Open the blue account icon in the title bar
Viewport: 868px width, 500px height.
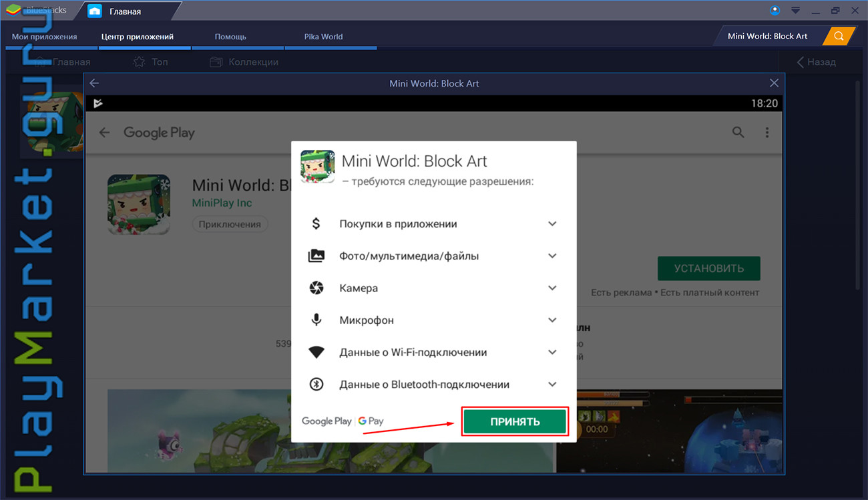(x=775, y=10)
